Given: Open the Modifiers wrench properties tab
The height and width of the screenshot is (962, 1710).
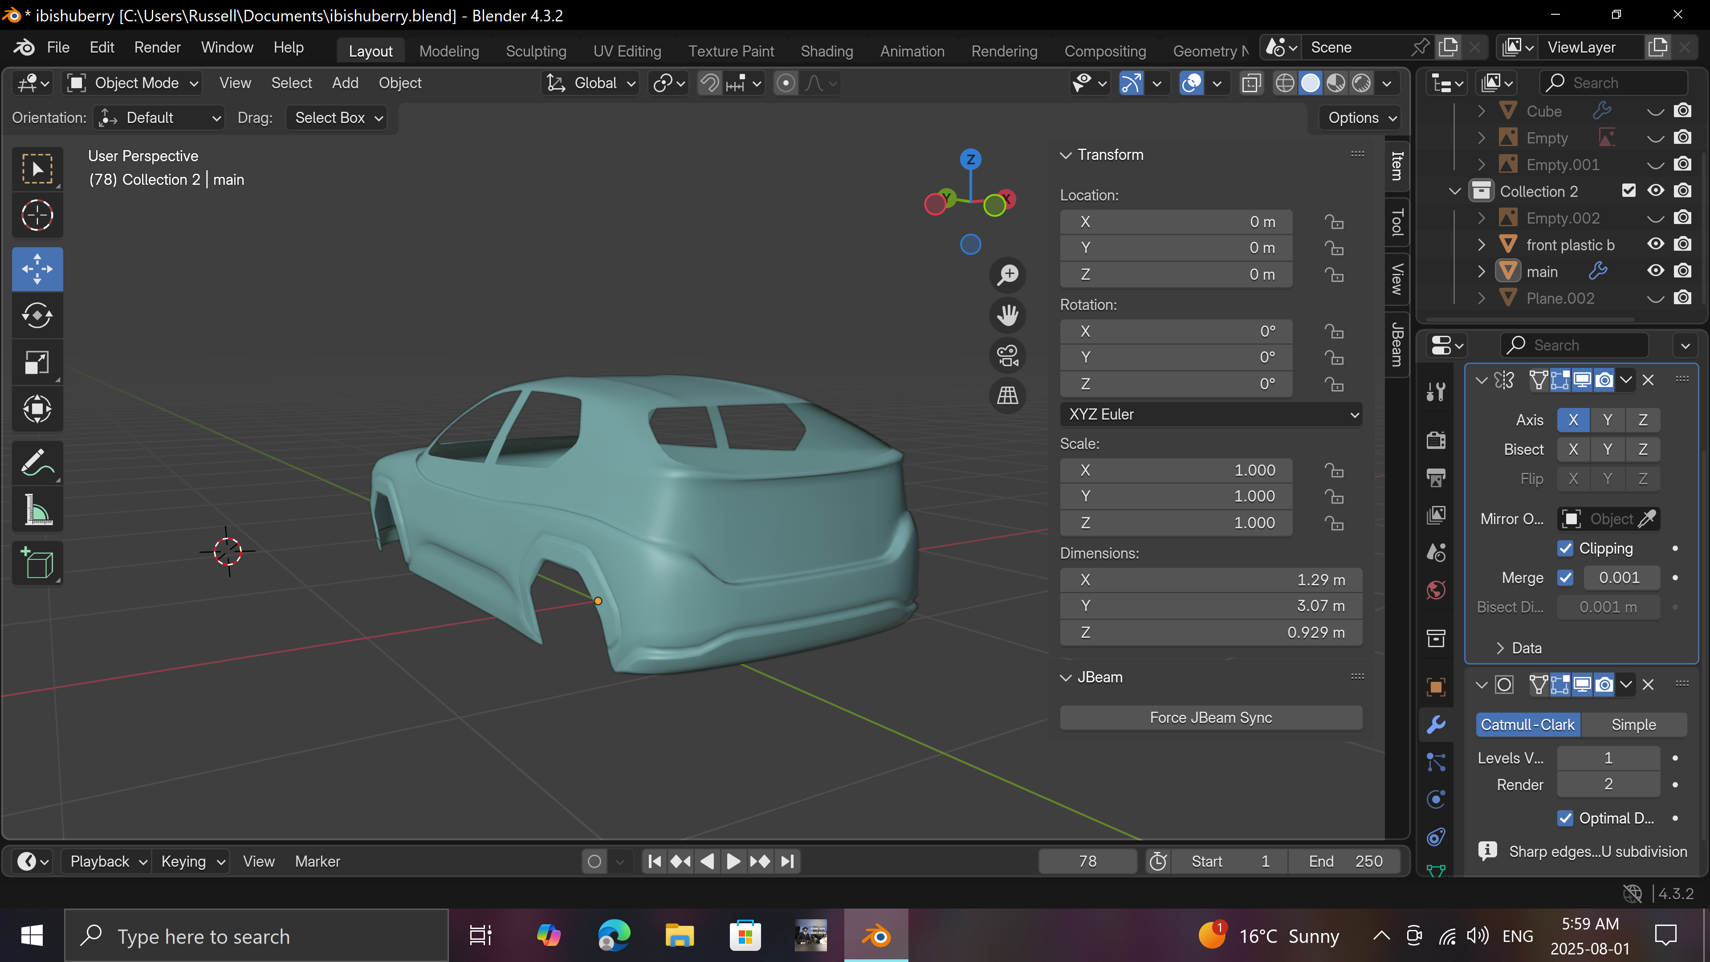Looking at the screenshot, I should pos(1436,724).
